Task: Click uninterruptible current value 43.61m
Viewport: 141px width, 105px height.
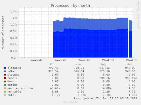Action: (55, 88)
